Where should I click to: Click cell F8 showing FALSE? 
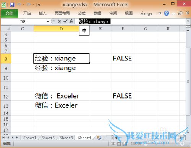123,58
